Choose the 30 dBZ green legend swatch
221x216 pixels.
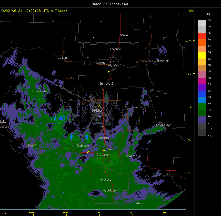(202, 107)
